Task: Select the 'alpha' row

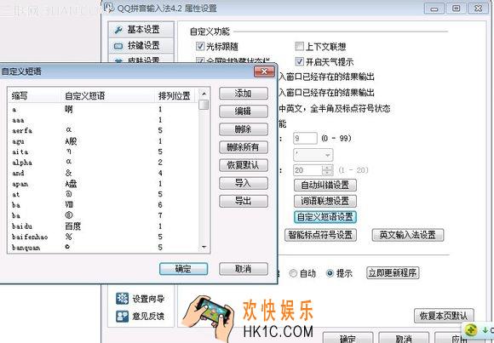Action: click(x=104, y=163)
